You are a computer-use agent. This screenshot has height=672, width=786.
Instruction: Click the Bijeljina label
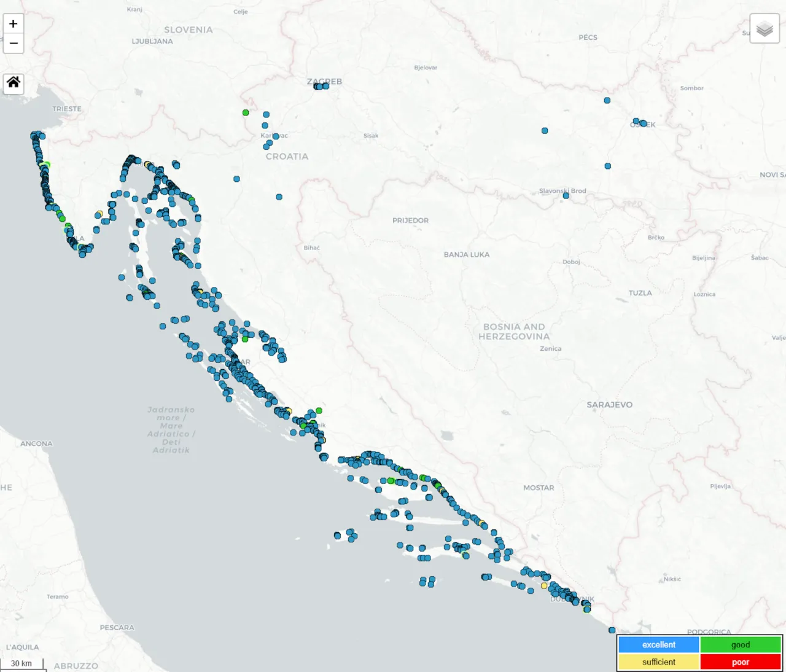(704, 258)
